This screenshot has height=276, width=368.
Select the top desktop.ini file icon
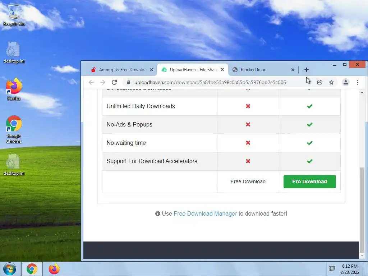point(14,52)
